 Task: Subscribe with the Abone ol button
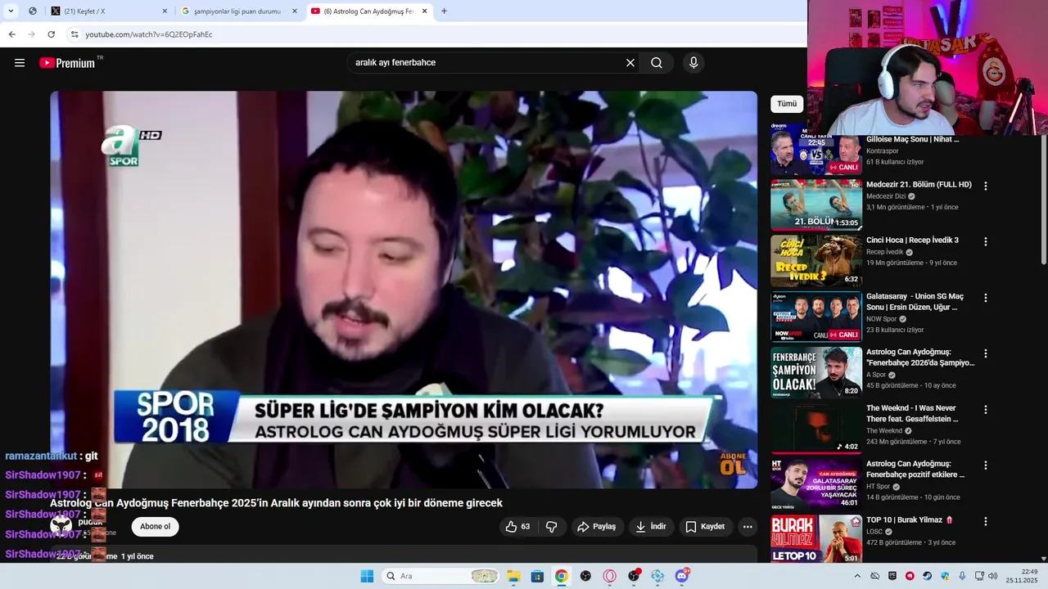point(155,527)
